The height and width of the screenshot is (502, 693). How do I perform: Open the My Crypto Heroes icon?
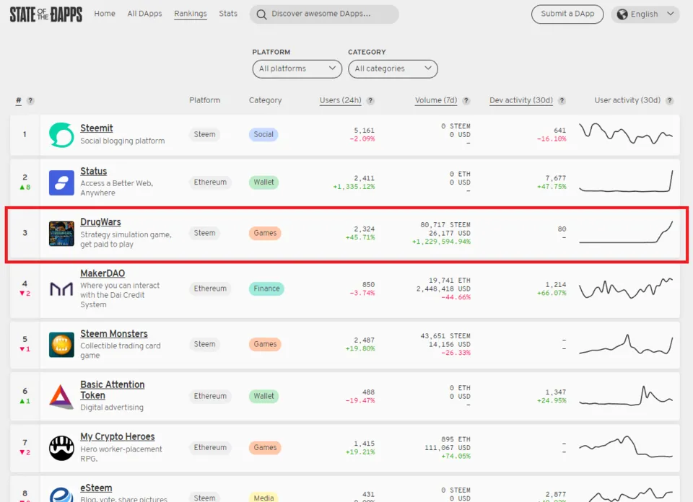pos(61,448)
